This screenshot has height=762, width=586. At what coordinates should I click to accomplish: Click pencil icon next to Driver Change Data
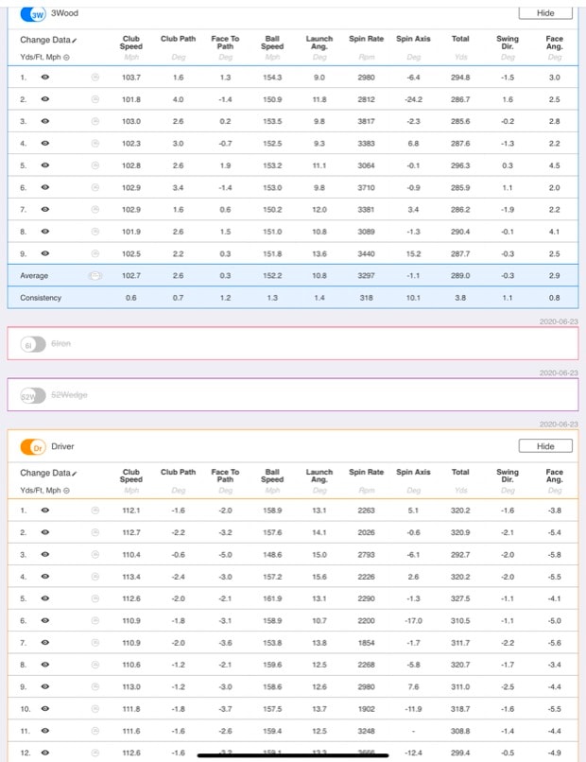tap(74, 473)
